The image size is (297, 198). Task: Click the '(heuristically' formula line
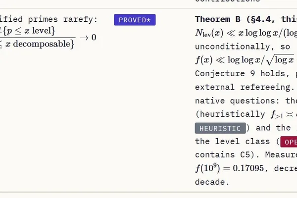pyautogui.click(x=246, y=114)
